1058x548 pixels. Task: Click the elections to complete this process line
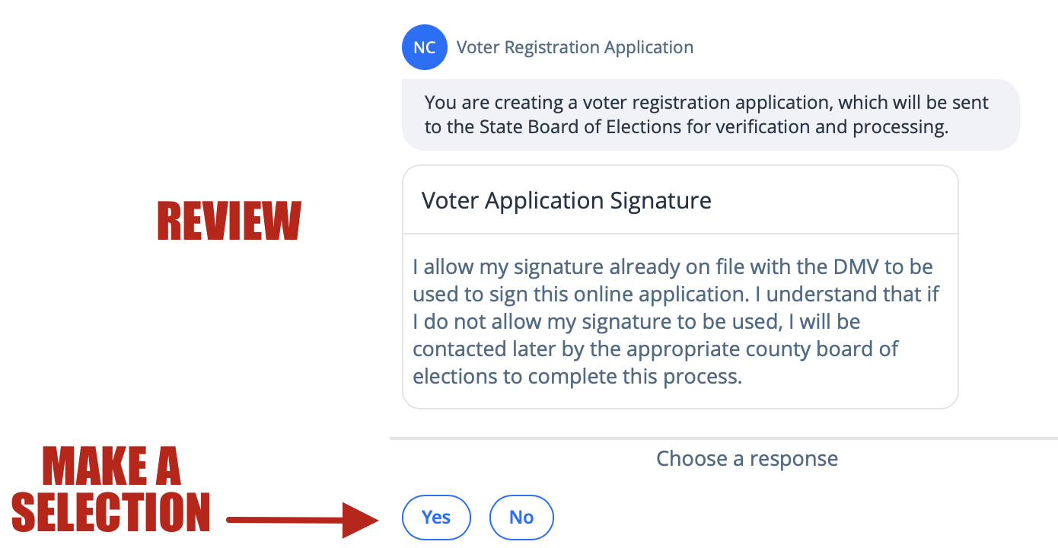point(577,377)
